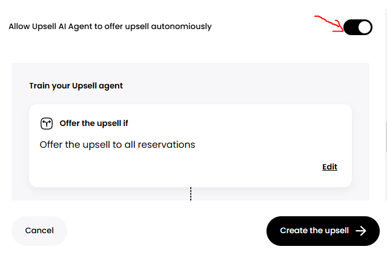Open Edit for the upsell offer condition
This screenshot has height=255, width=387.
click(329, 167)
